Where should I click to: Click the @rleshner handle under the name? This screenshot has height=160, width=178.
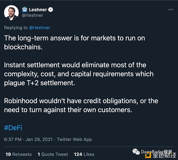tap(32, 15)
